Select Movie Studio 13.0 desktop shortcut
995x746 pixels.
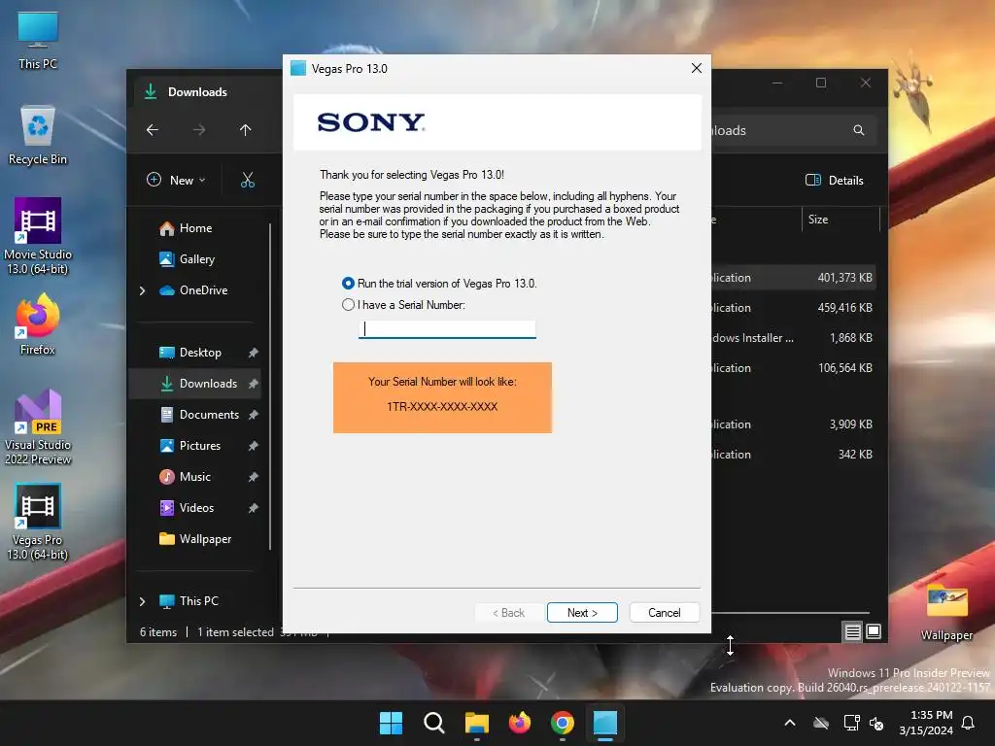pyautogui.click(x=38, y=236)
